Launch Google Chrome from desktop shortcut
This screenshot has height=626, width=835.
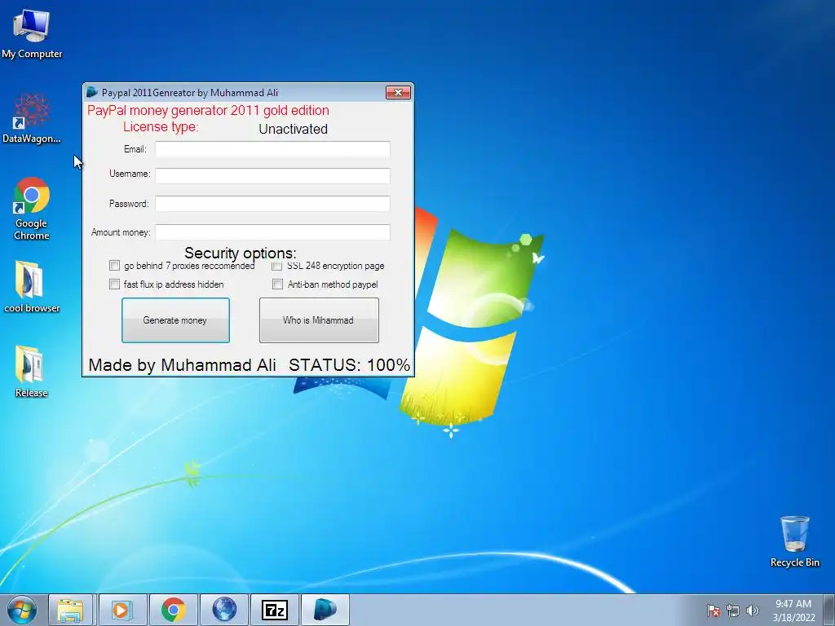coord(32,208)
